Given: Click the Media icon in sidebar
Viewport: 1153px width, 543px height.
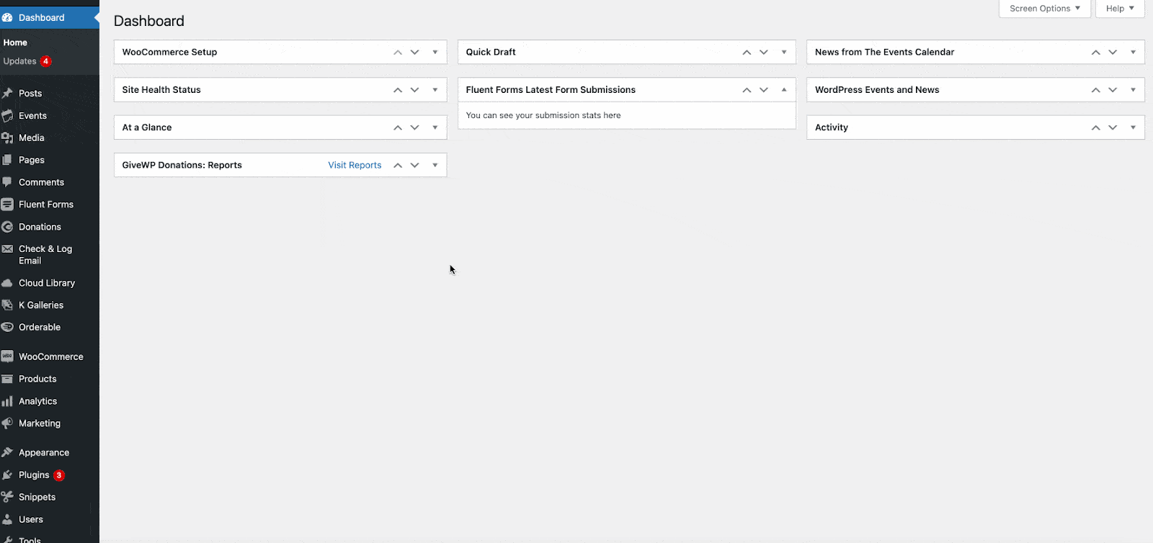Looking at the screenshot, I should tap(7, 138).
